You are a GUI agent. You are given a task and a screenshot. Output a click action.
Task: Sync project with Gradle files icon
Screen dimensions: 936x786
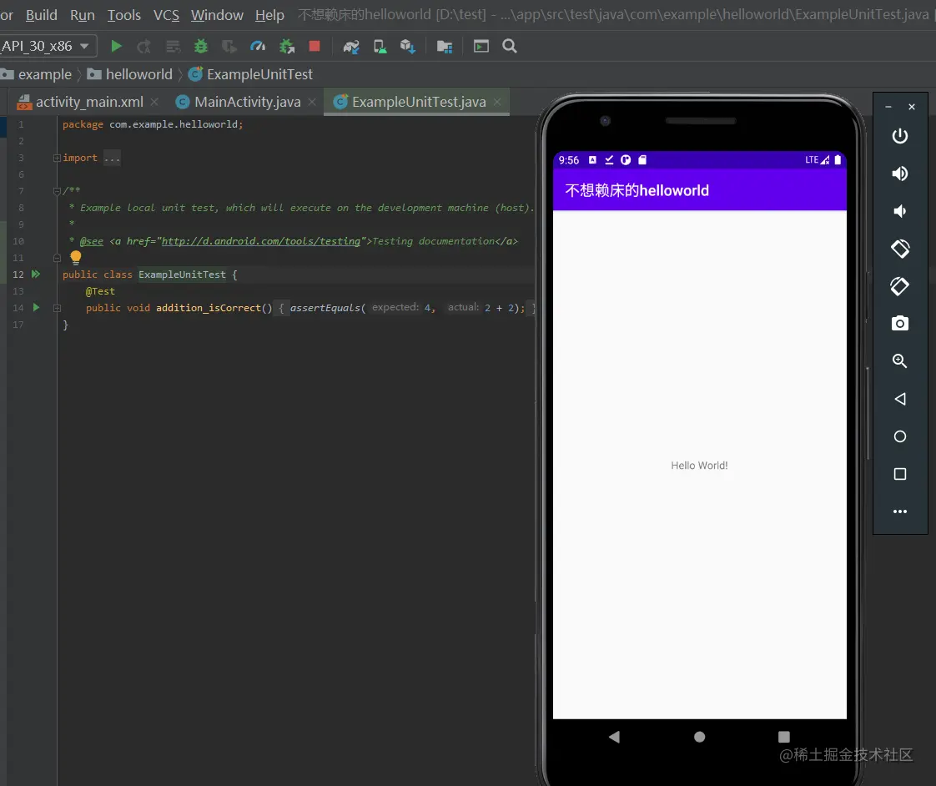pos(351,47)
